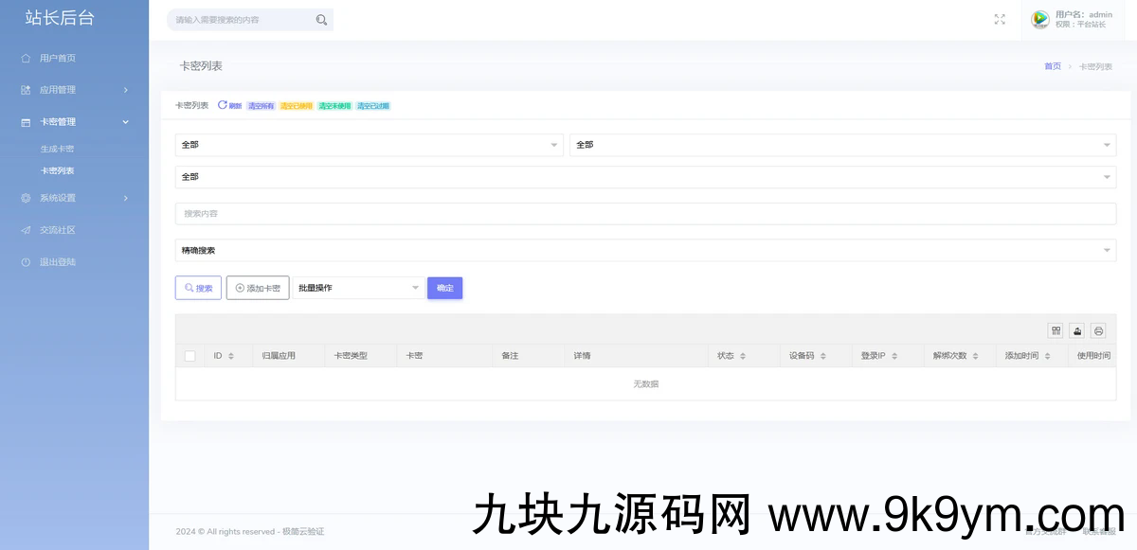Open 生成卡密 in sidebar submenu

point(57,149)
